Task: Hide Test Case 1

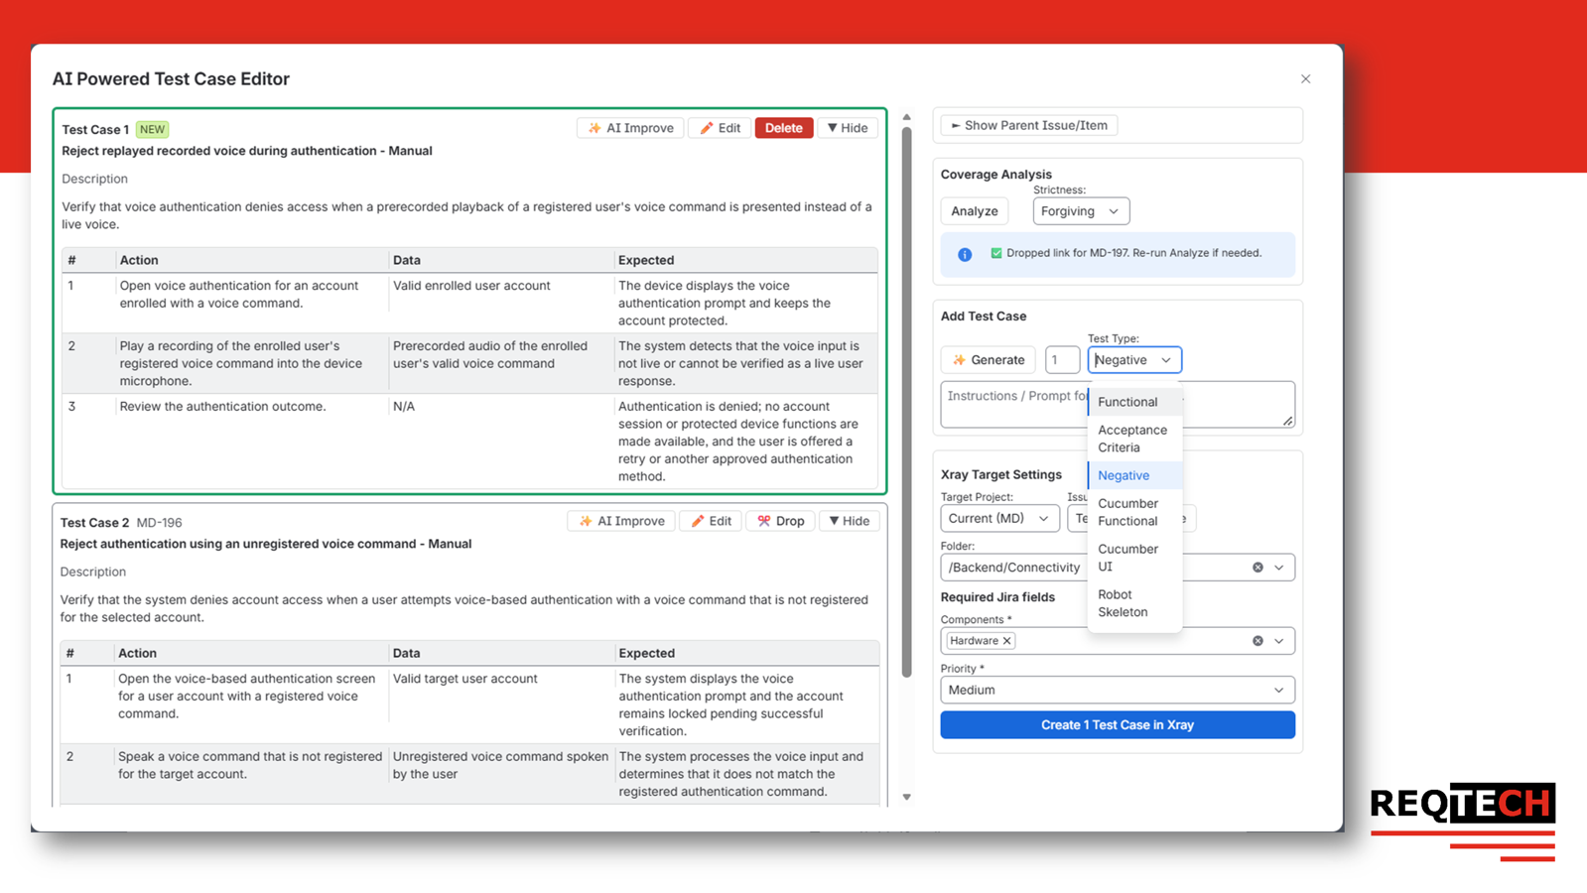Action: [848, 128]
